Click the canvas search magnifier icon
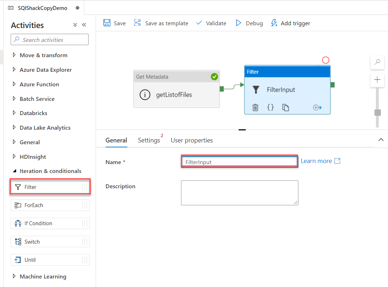This screenshot has height=287, width=388. pos(377,63)
